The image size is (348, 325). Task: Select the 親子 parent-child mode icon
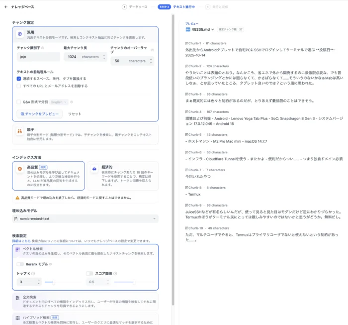tap(20, 131)
